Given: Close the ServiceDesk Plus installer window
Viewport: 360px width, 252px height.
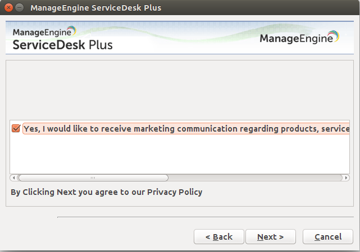Looking at the screenshot, I should [x=8, y=8].
